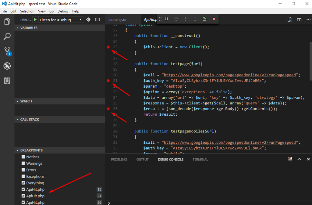Stop debugging with the red square

point(214,19)
